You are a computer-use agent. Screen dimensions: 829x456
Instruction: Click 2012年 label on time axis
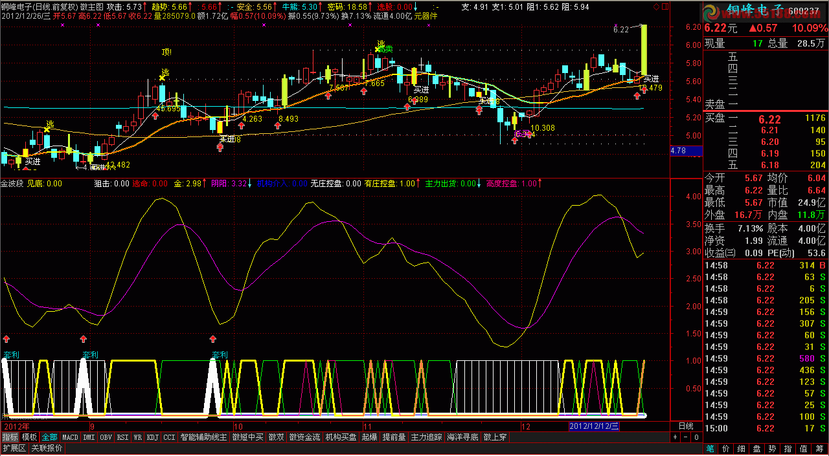(x=16, y=426)
